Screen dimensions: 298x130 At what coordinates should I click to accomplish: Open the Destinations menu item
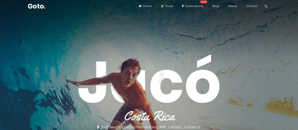click(x=193, y=6)
